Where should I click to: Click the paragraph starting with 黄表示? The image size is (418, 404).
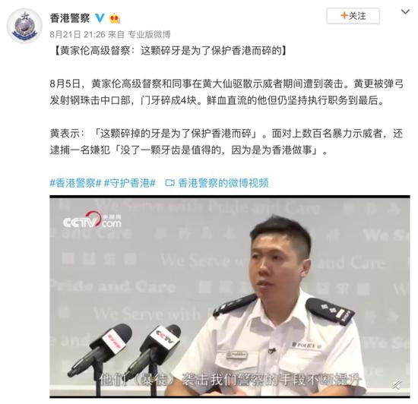point(226,142)
